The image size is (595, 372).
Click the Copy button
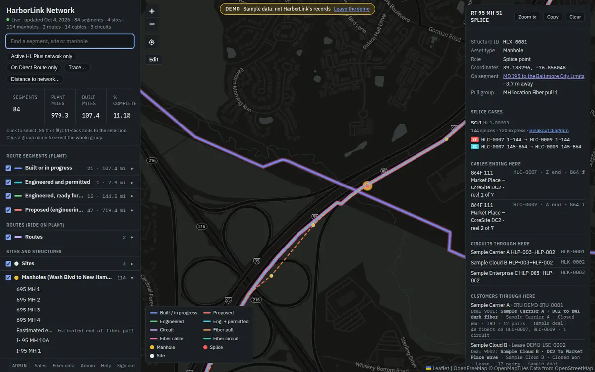553,17
